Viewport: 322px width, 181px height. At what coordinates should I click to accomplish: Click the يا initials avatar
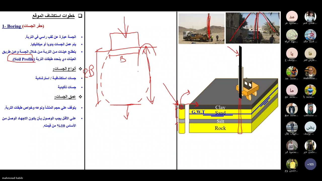pyautogui.click(x=292, y=53)
